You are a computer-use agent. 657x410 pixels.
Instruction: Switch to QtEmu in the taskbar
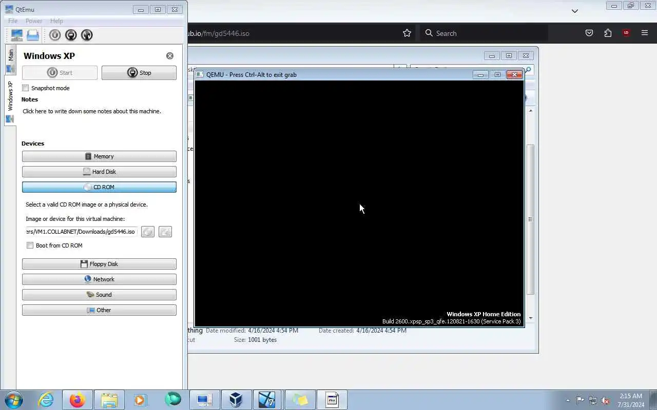click(x=204, y=400)
